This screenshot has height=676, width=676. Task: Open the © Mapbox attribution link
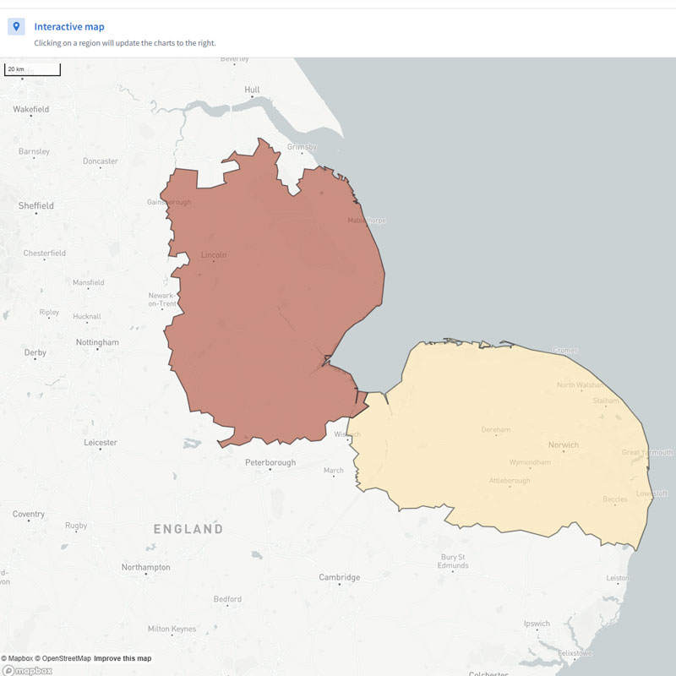(17, 658)
